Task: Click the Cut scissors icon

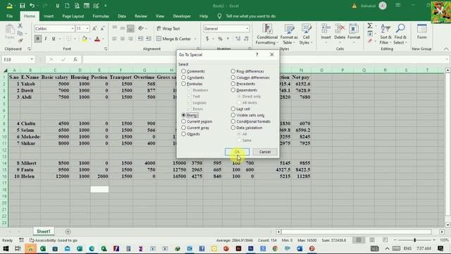Action: coord(20,26)
